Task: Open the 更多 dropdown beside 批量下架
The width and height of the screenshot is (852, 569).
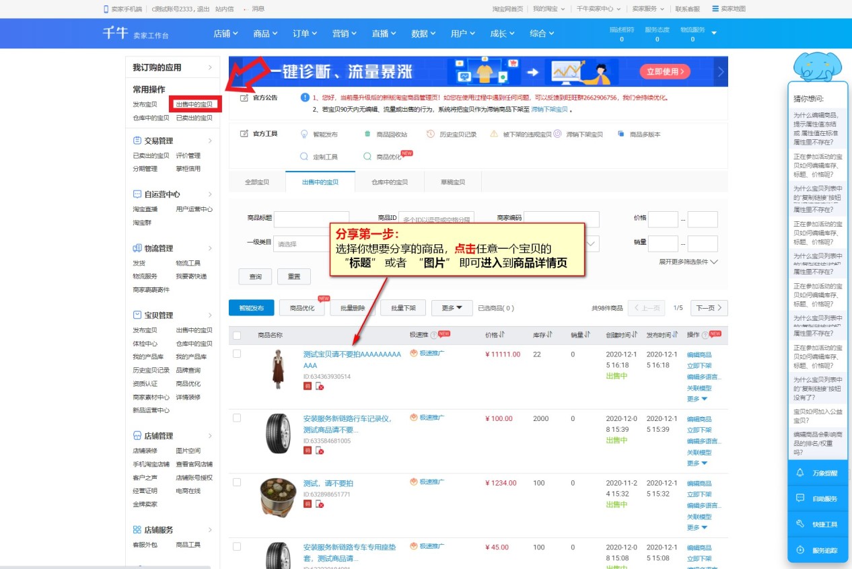Action: click(452, 308)
